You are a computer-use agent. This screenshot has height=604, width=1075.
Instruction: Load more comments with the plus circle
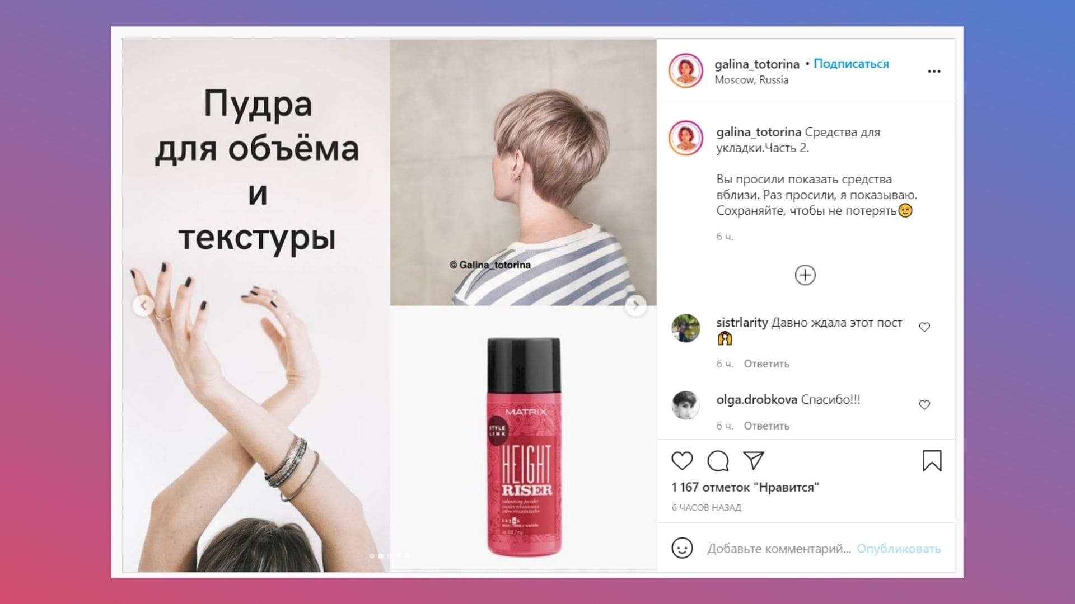coord(805,275)
